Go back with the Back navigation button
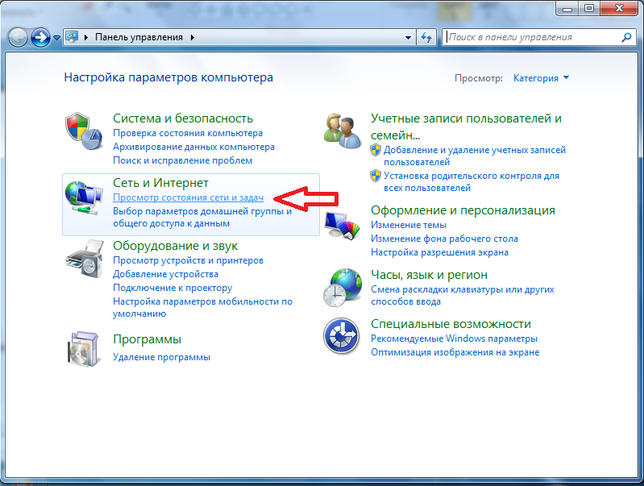This screenshot has width=644, height=486. point(19,37)
